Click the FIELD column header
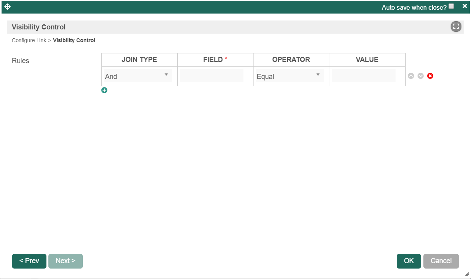Viewport: 471px width, 279px height. pyautogui.click(x=215, y=60)
